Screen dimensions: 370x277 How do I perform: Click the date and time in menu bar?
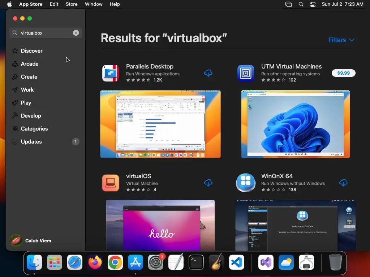pyautogui.click(x=343, y=4)
